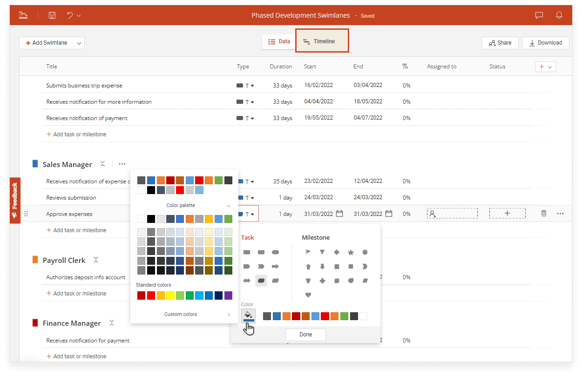Open documents via the top-left slides icon
This screenshot has height=376, width=582.
23,14
